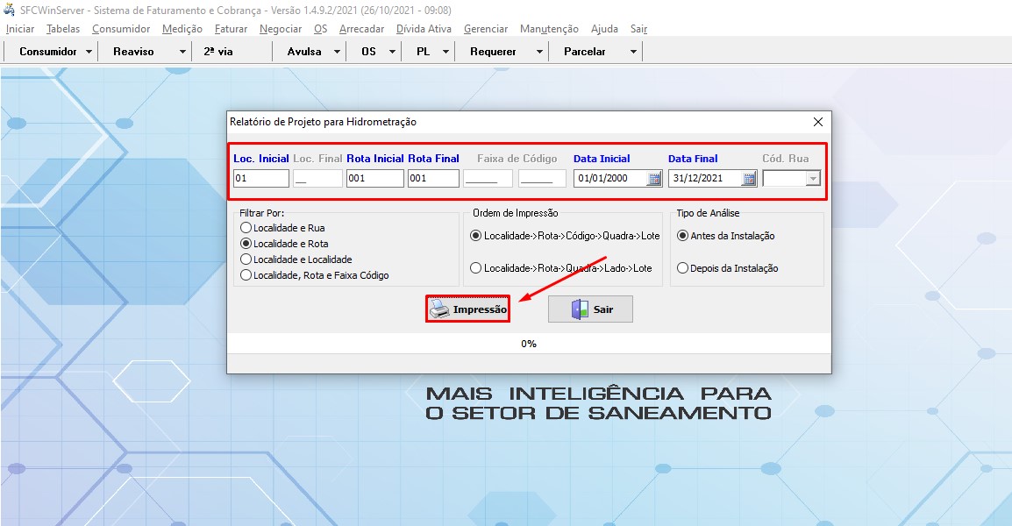Open the Dívida Ativa menu

pyautogui.click(x=424, y=29)
